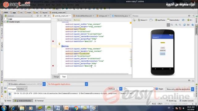Click scroll-from-source target icon in Project panel
Screen dimensions: 198x111
(37, 16)
